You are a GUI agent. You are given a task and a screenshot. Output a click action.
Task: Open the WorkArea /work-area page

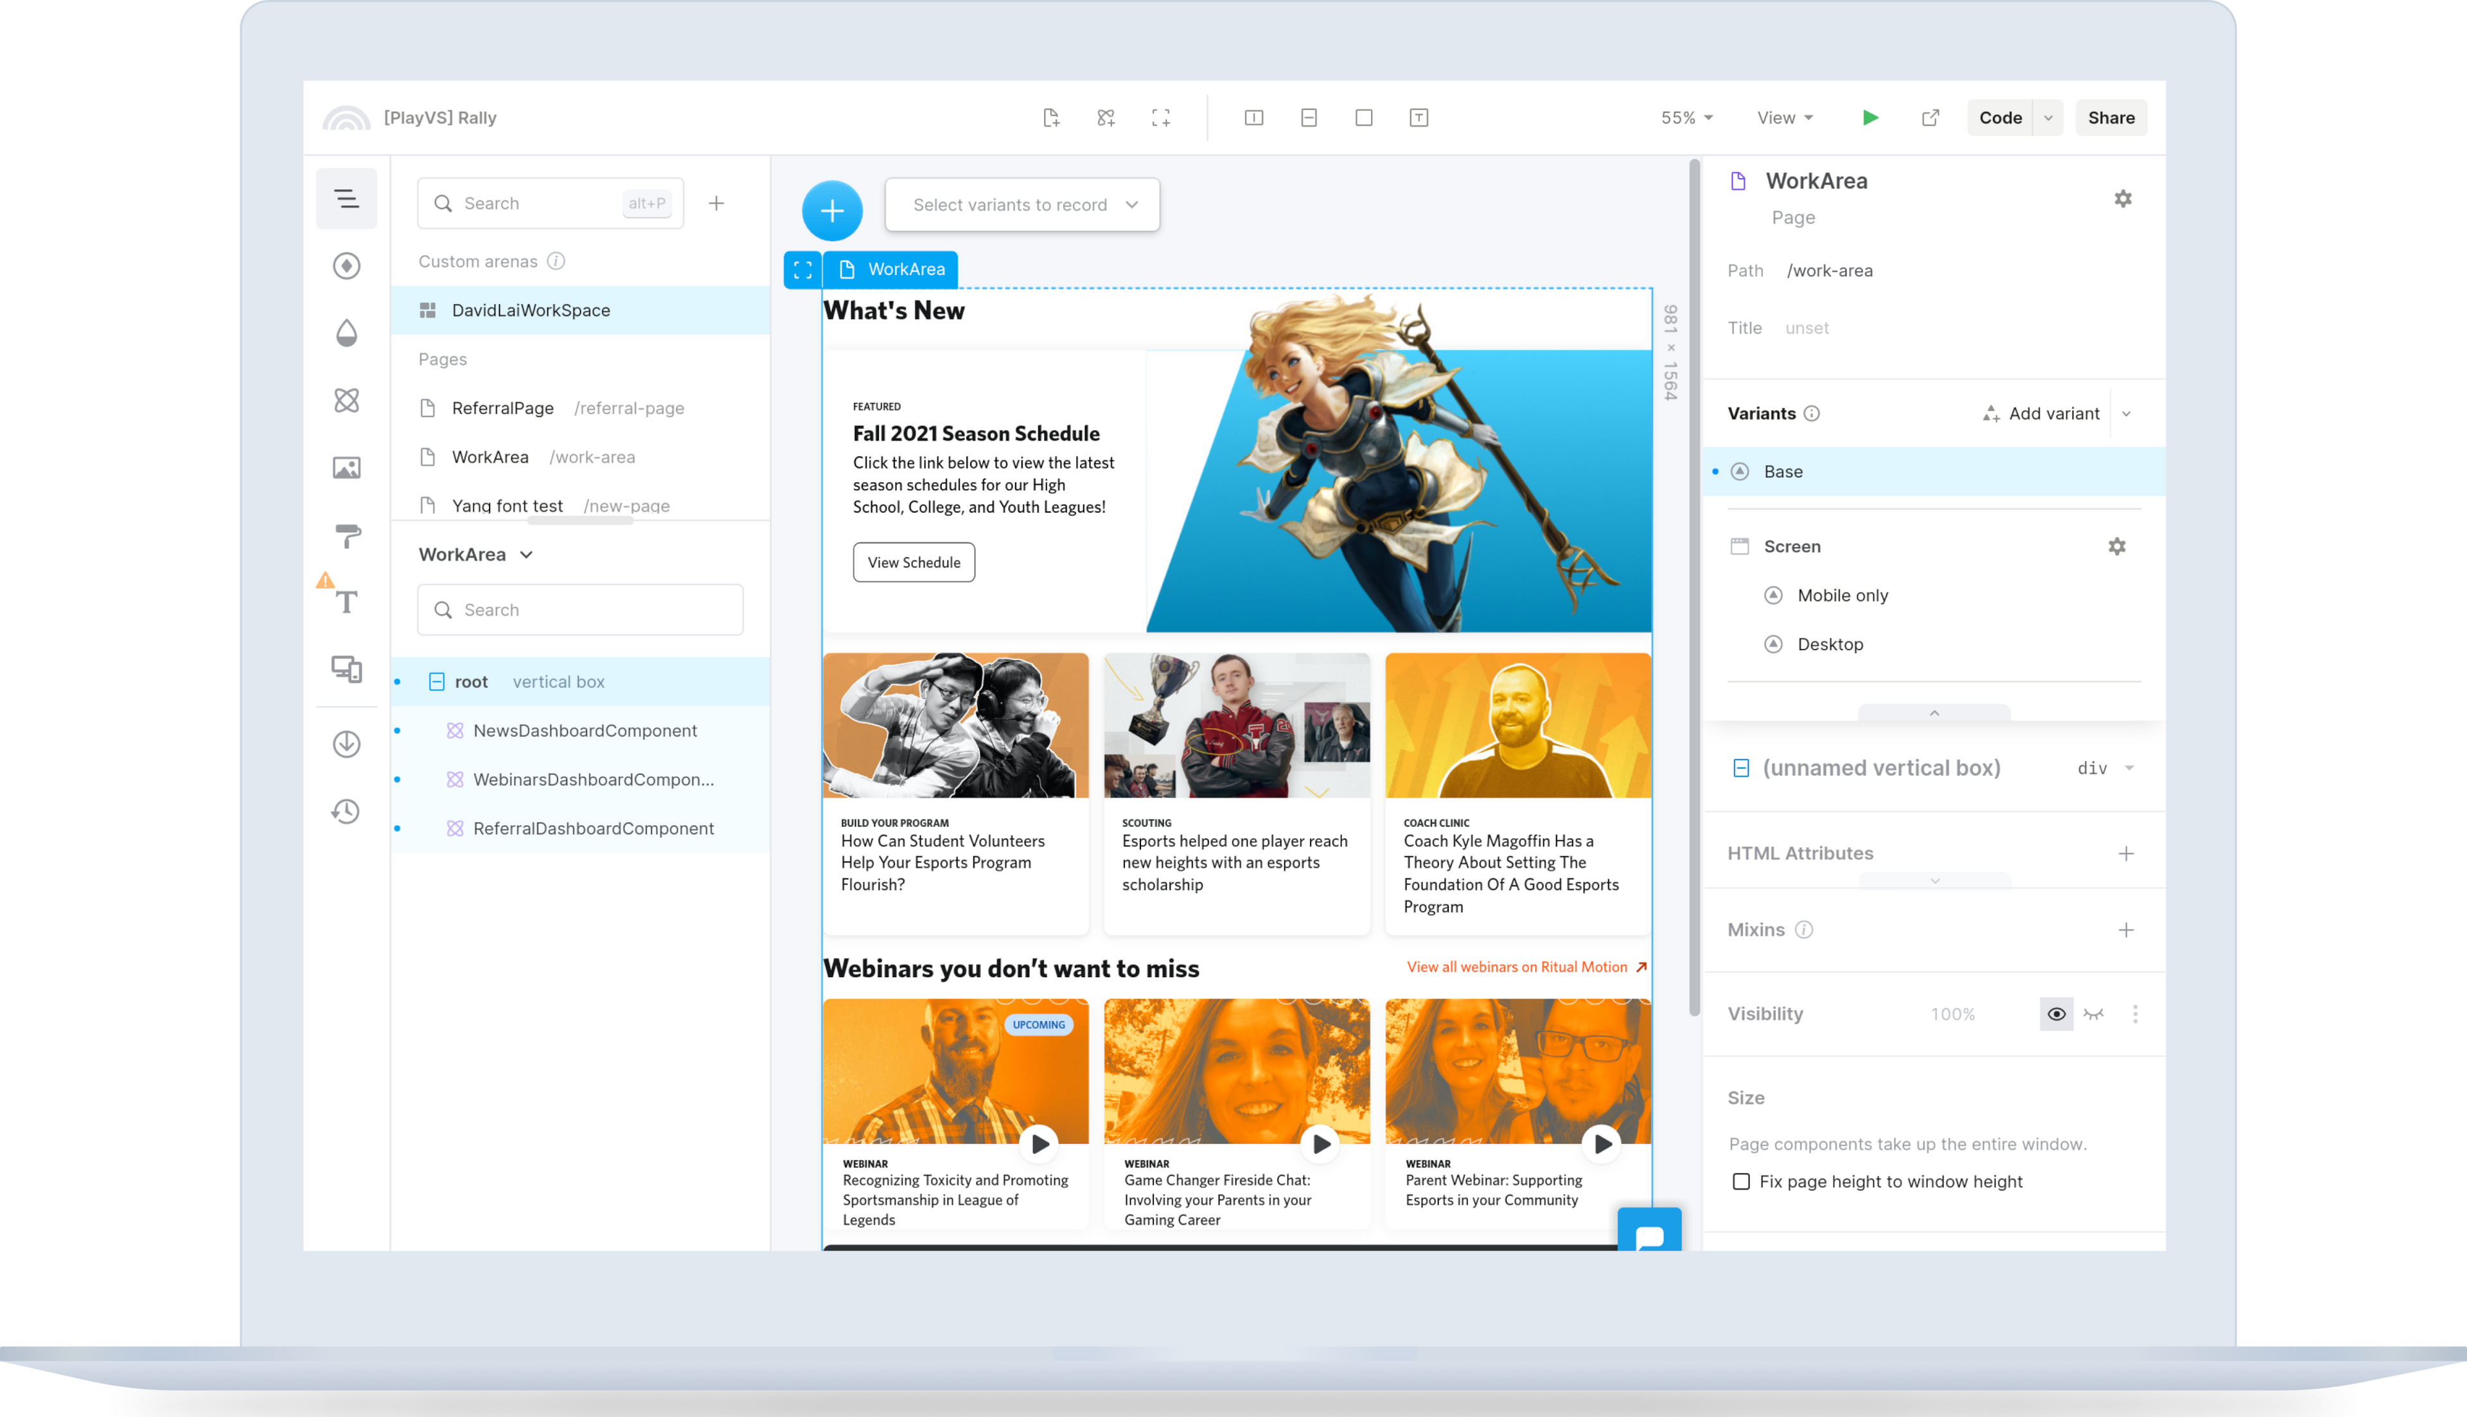(581, 456)
